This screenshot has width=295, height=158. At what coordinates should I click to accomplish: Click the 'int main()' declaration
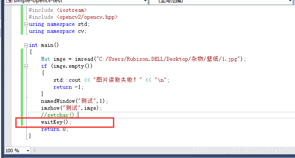click(44, 45)
